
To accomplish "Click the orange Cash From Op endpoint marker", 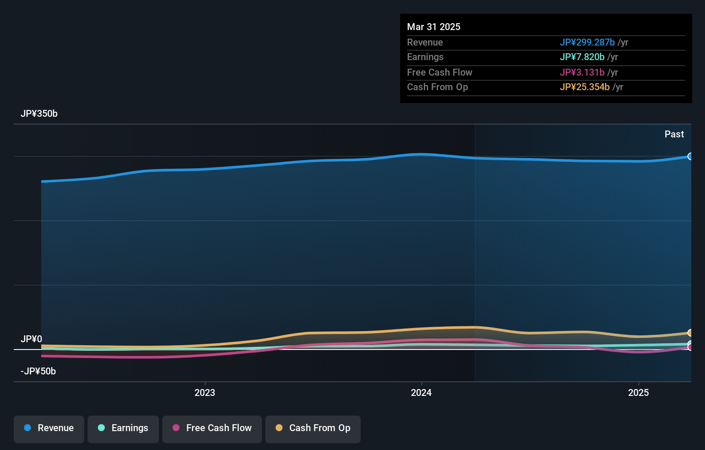I will point(690,333).
